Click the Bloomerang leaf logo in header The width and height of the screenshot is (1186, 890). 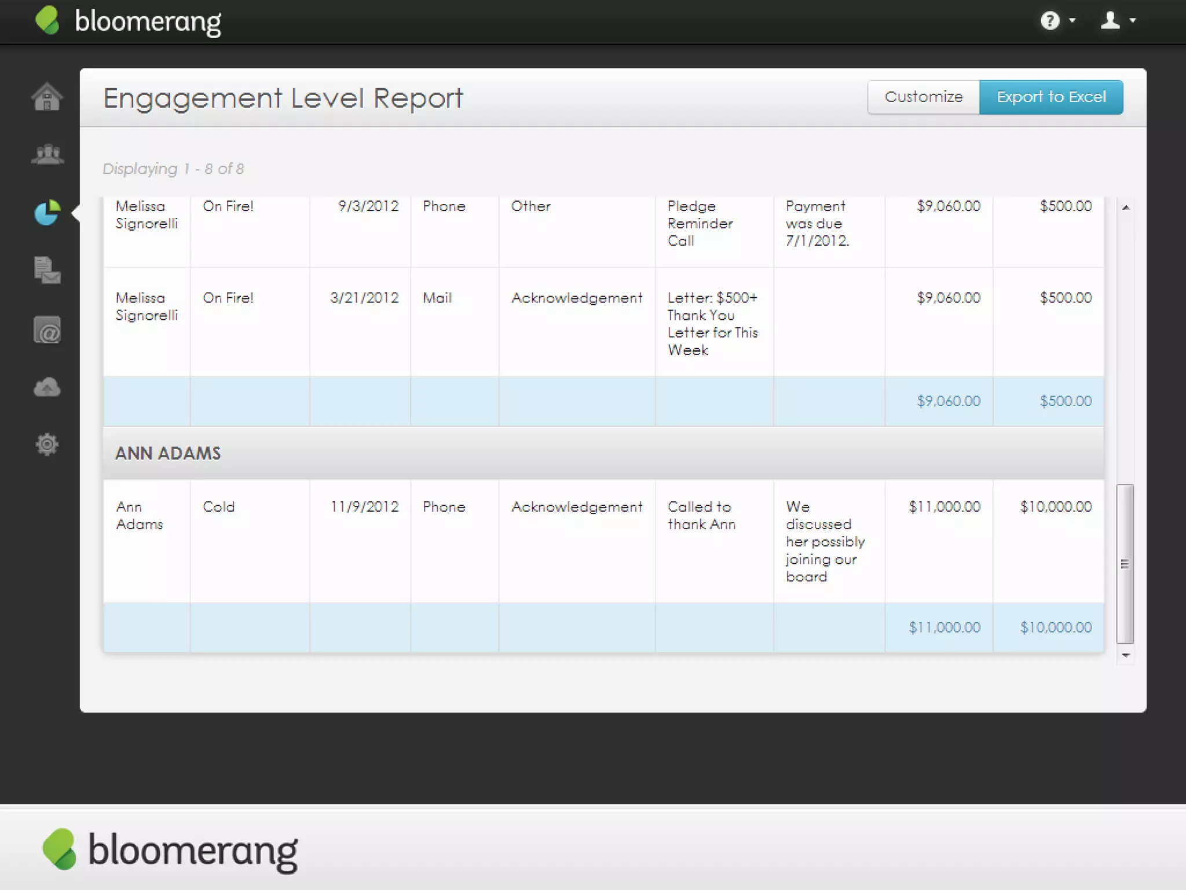point(47,21)
